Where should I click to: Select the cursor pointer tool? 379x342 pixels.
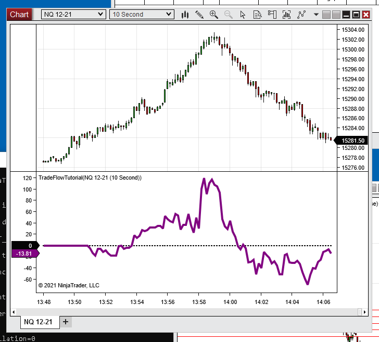pyautogui.click(x=243, y=15)
